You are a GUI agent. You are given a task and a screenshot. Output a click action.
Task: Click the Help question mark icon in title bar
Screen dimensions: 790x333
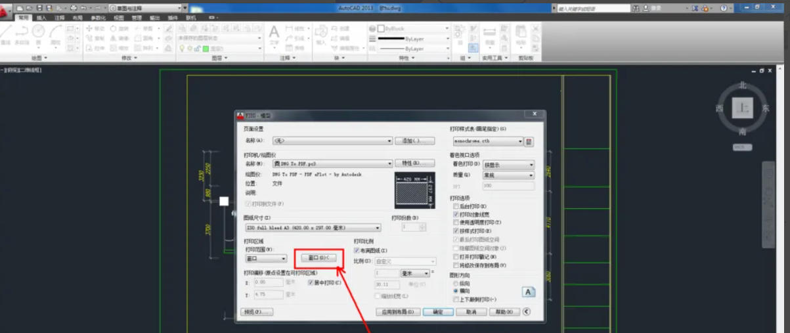pos(724,8)
